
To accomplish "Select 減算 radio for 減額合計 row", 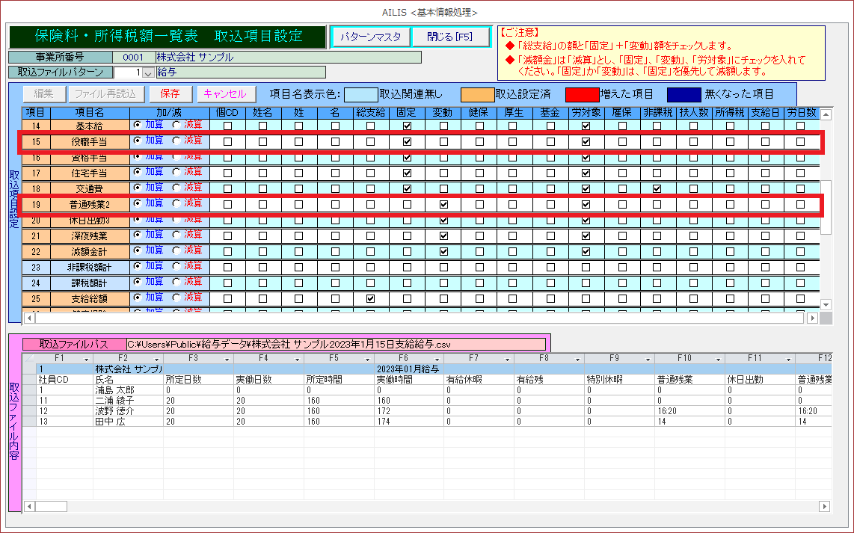I will click(x=176, y=250).
